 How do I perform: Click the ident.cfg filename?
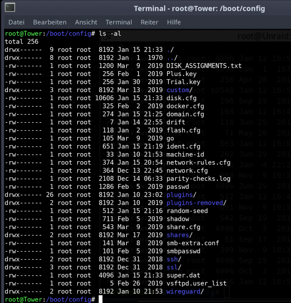[x=183, y=147]
